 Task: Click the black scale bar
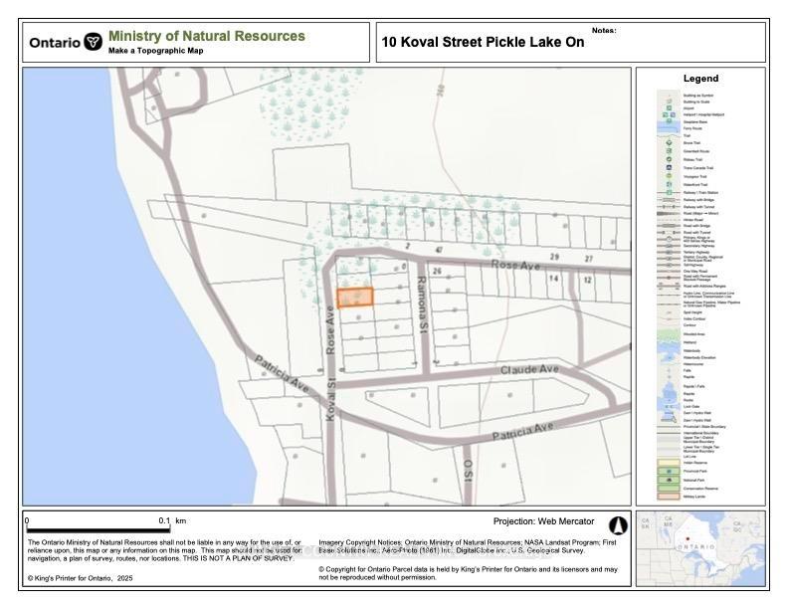click(x=98, y=529)
